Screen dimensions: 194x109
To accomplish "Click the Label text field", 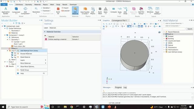I will click(75, 28).
